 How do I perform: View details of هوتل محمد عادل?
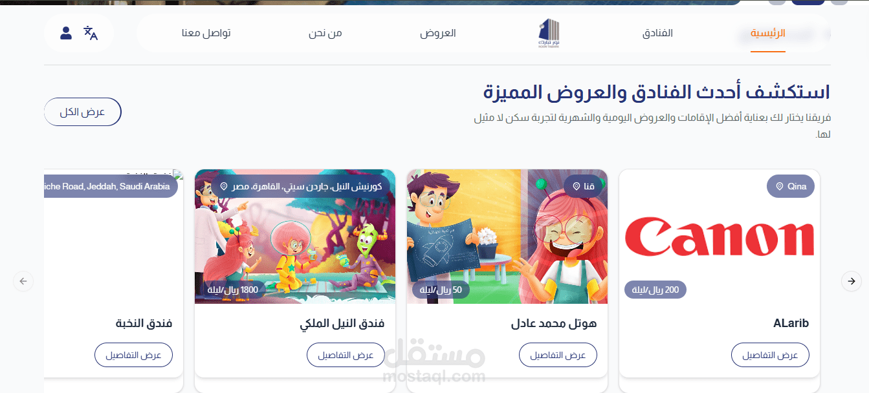tap(558, 355)
